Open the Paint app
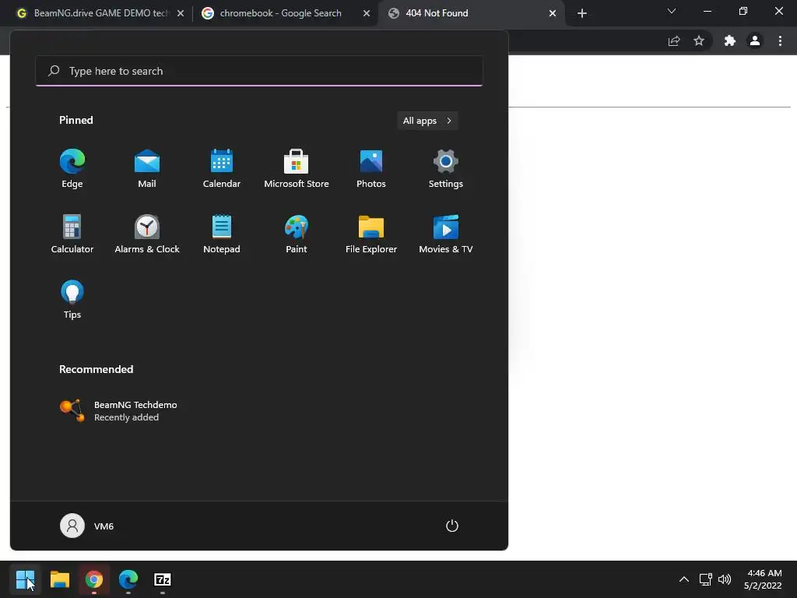Screen dimensions: 797x598 pos(297,234)
